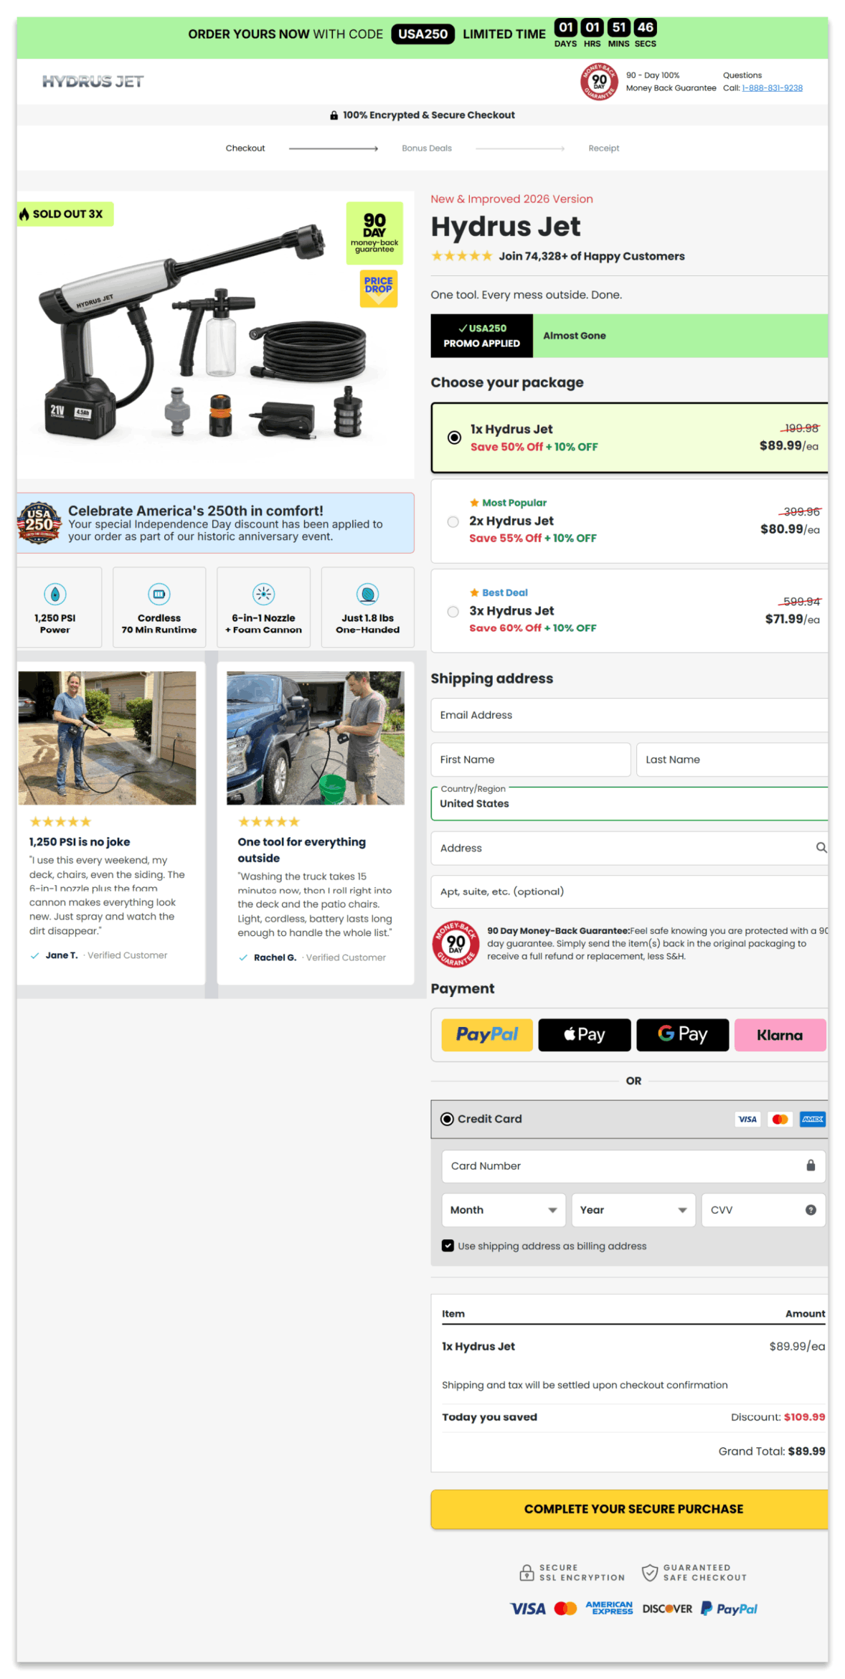Screen dimensions: 845x1679
Task: Click the footer Discover logo
Action: pos(667,1609)
